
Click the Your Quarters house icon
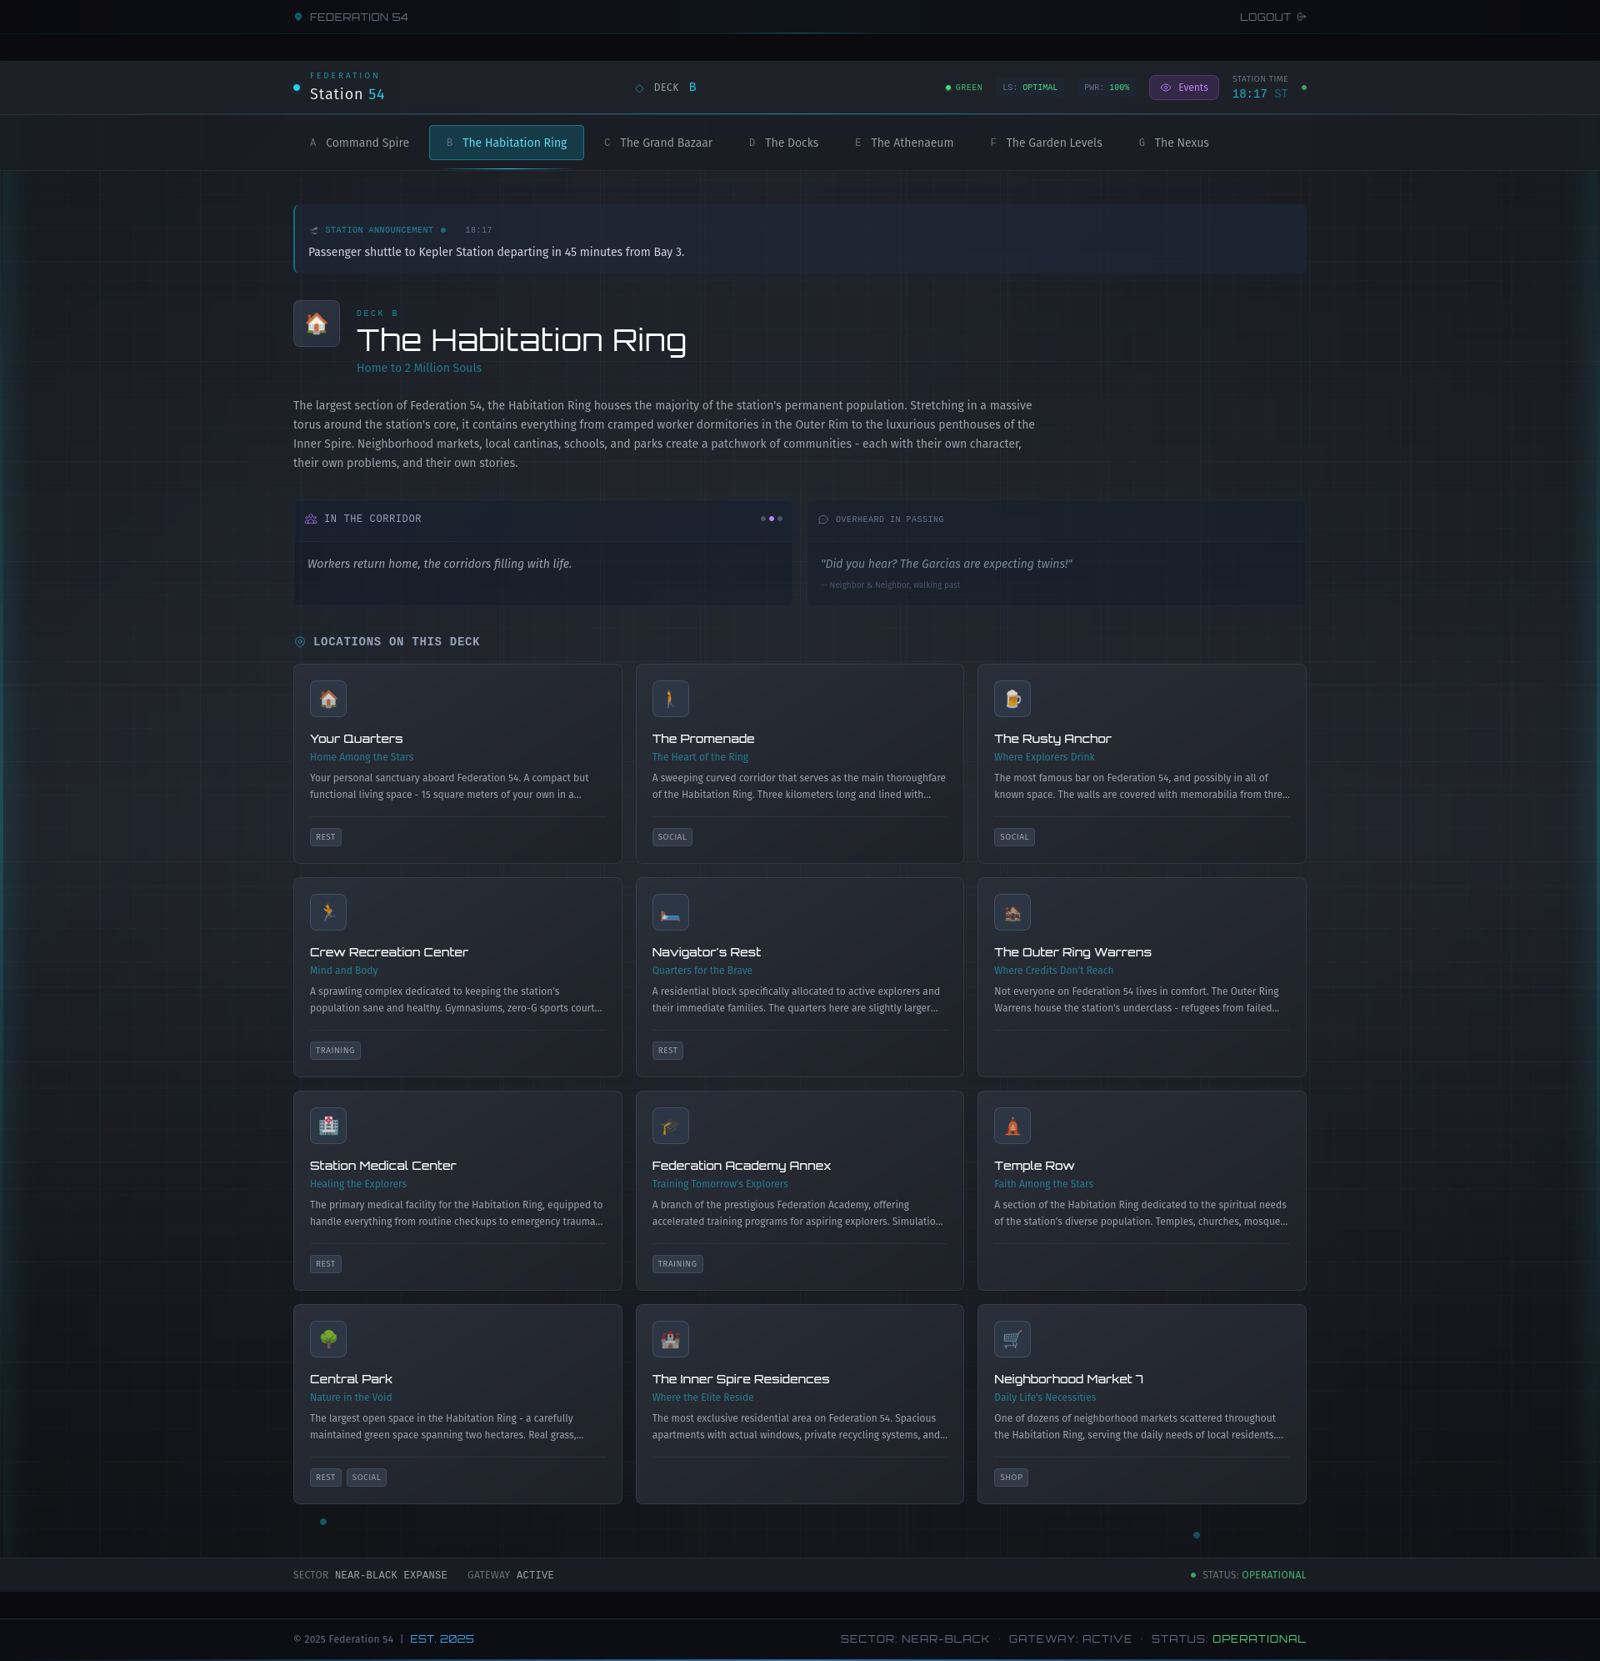327,699
